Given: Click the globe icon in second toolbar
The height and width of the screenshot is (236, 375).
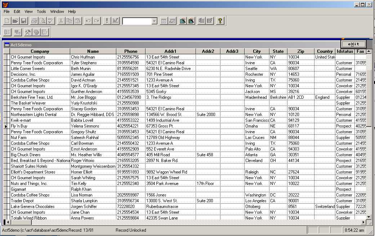Looking at the screenshot, I should (36, 32).
